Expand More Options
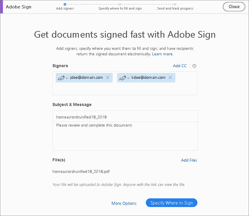The width and height of the screenshot is (249, 216). pos(124,203)
